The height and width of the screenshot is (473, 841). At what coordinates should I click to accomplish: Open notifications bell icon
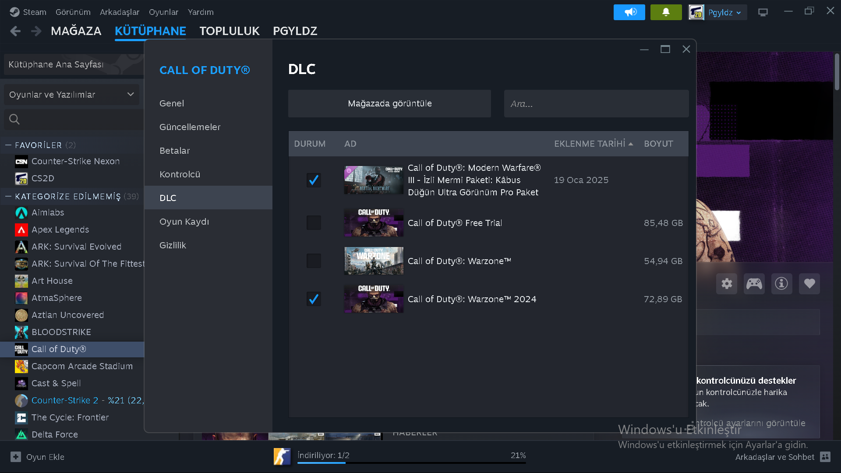(666, 12)
